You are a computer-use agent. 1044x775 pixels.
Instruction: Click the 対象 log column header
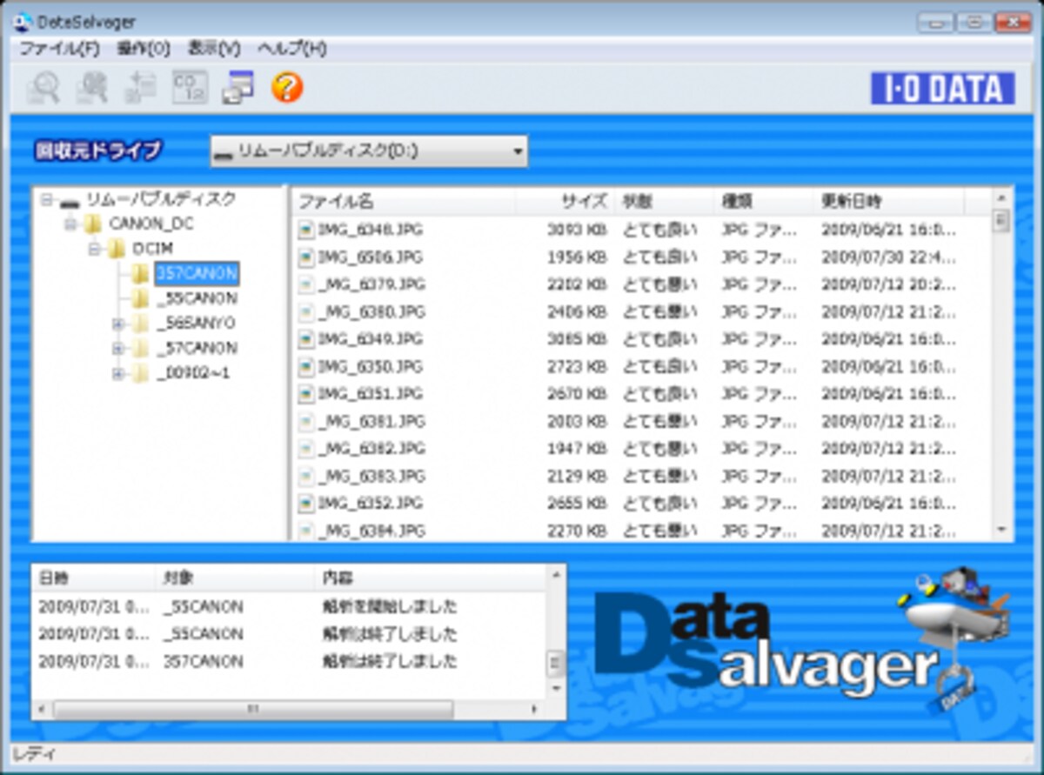(x=236, y=578)
